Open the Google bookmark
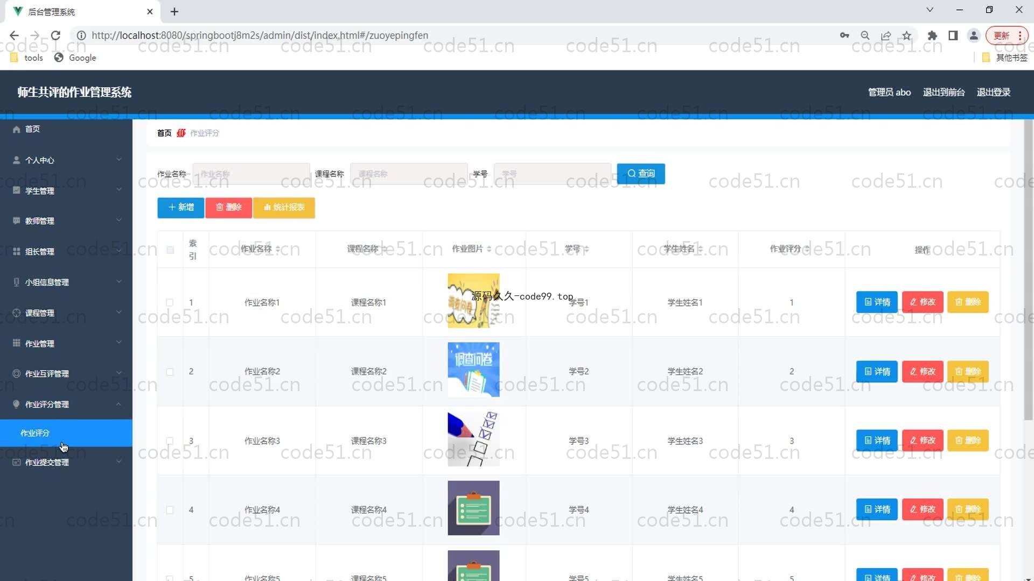Image resolution: width=1034 pixels, height=581 pixels. [75, 58]
